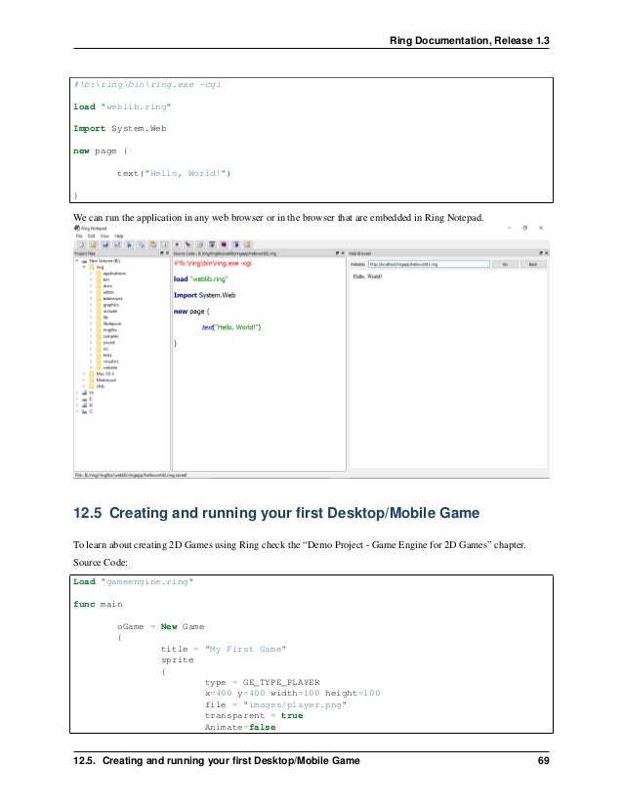Click the Ring Notepad app icon in title bar
Image resolution: width=623 pixels, height=807 pixels.
click(76, 228)
